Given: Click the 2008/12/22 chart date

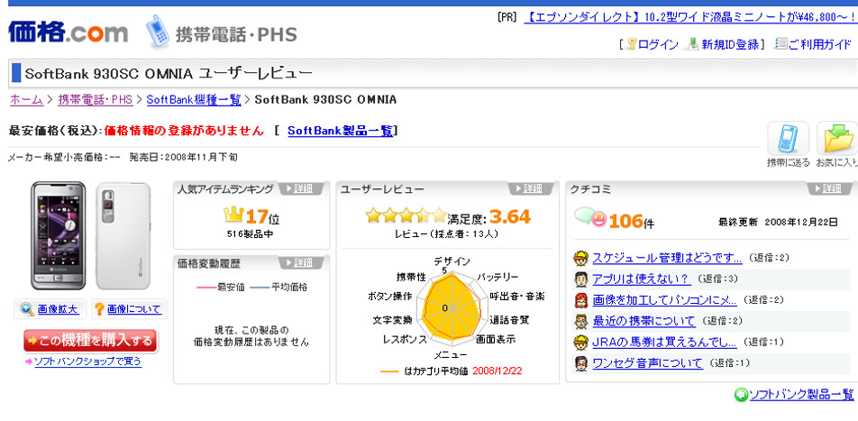Looking at the screenshot, I should (x=497, y=371).
